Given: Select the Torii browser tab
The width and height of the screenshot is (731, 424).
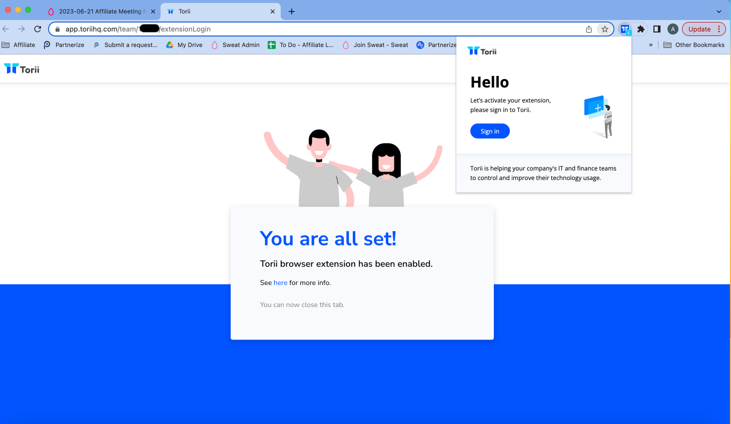Looking at the screenshot, I should click(221, 11).
